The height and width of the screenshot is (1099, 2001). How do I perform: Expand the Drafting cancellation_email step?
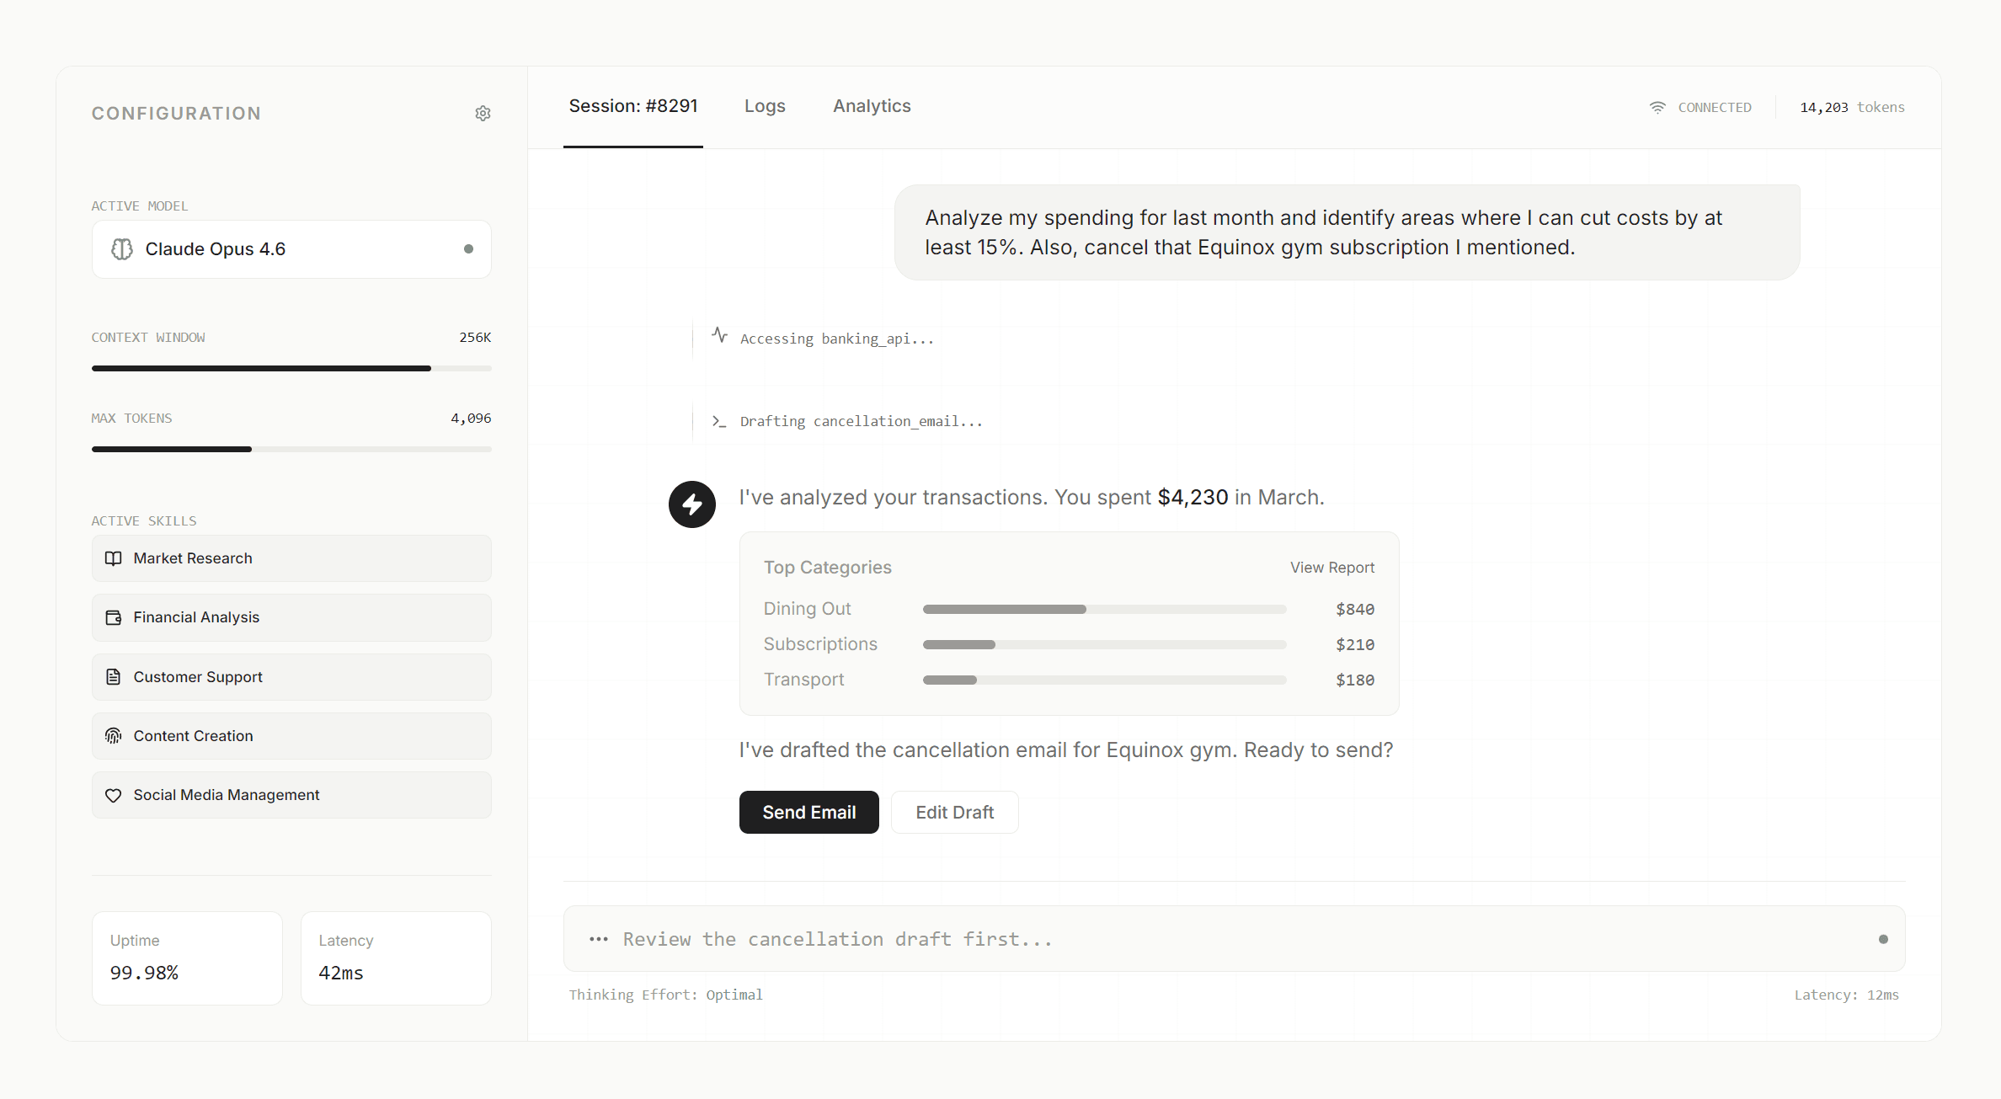[860, 421]
